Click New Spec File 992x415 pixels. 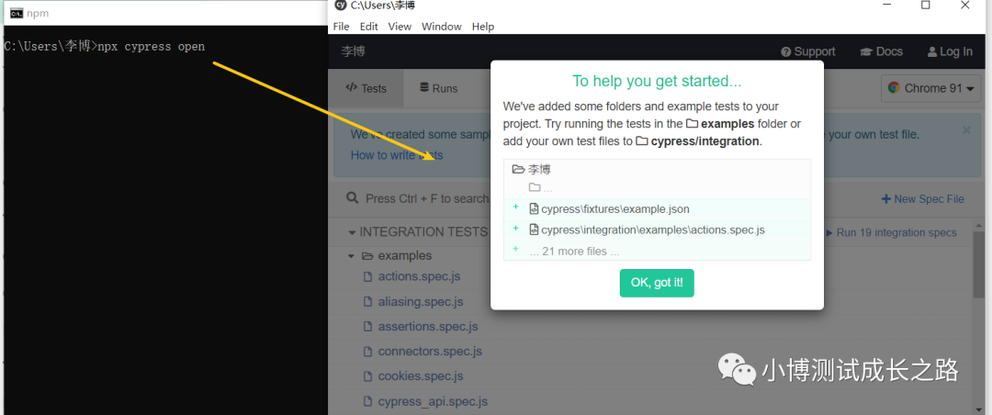tap(922, 199)
